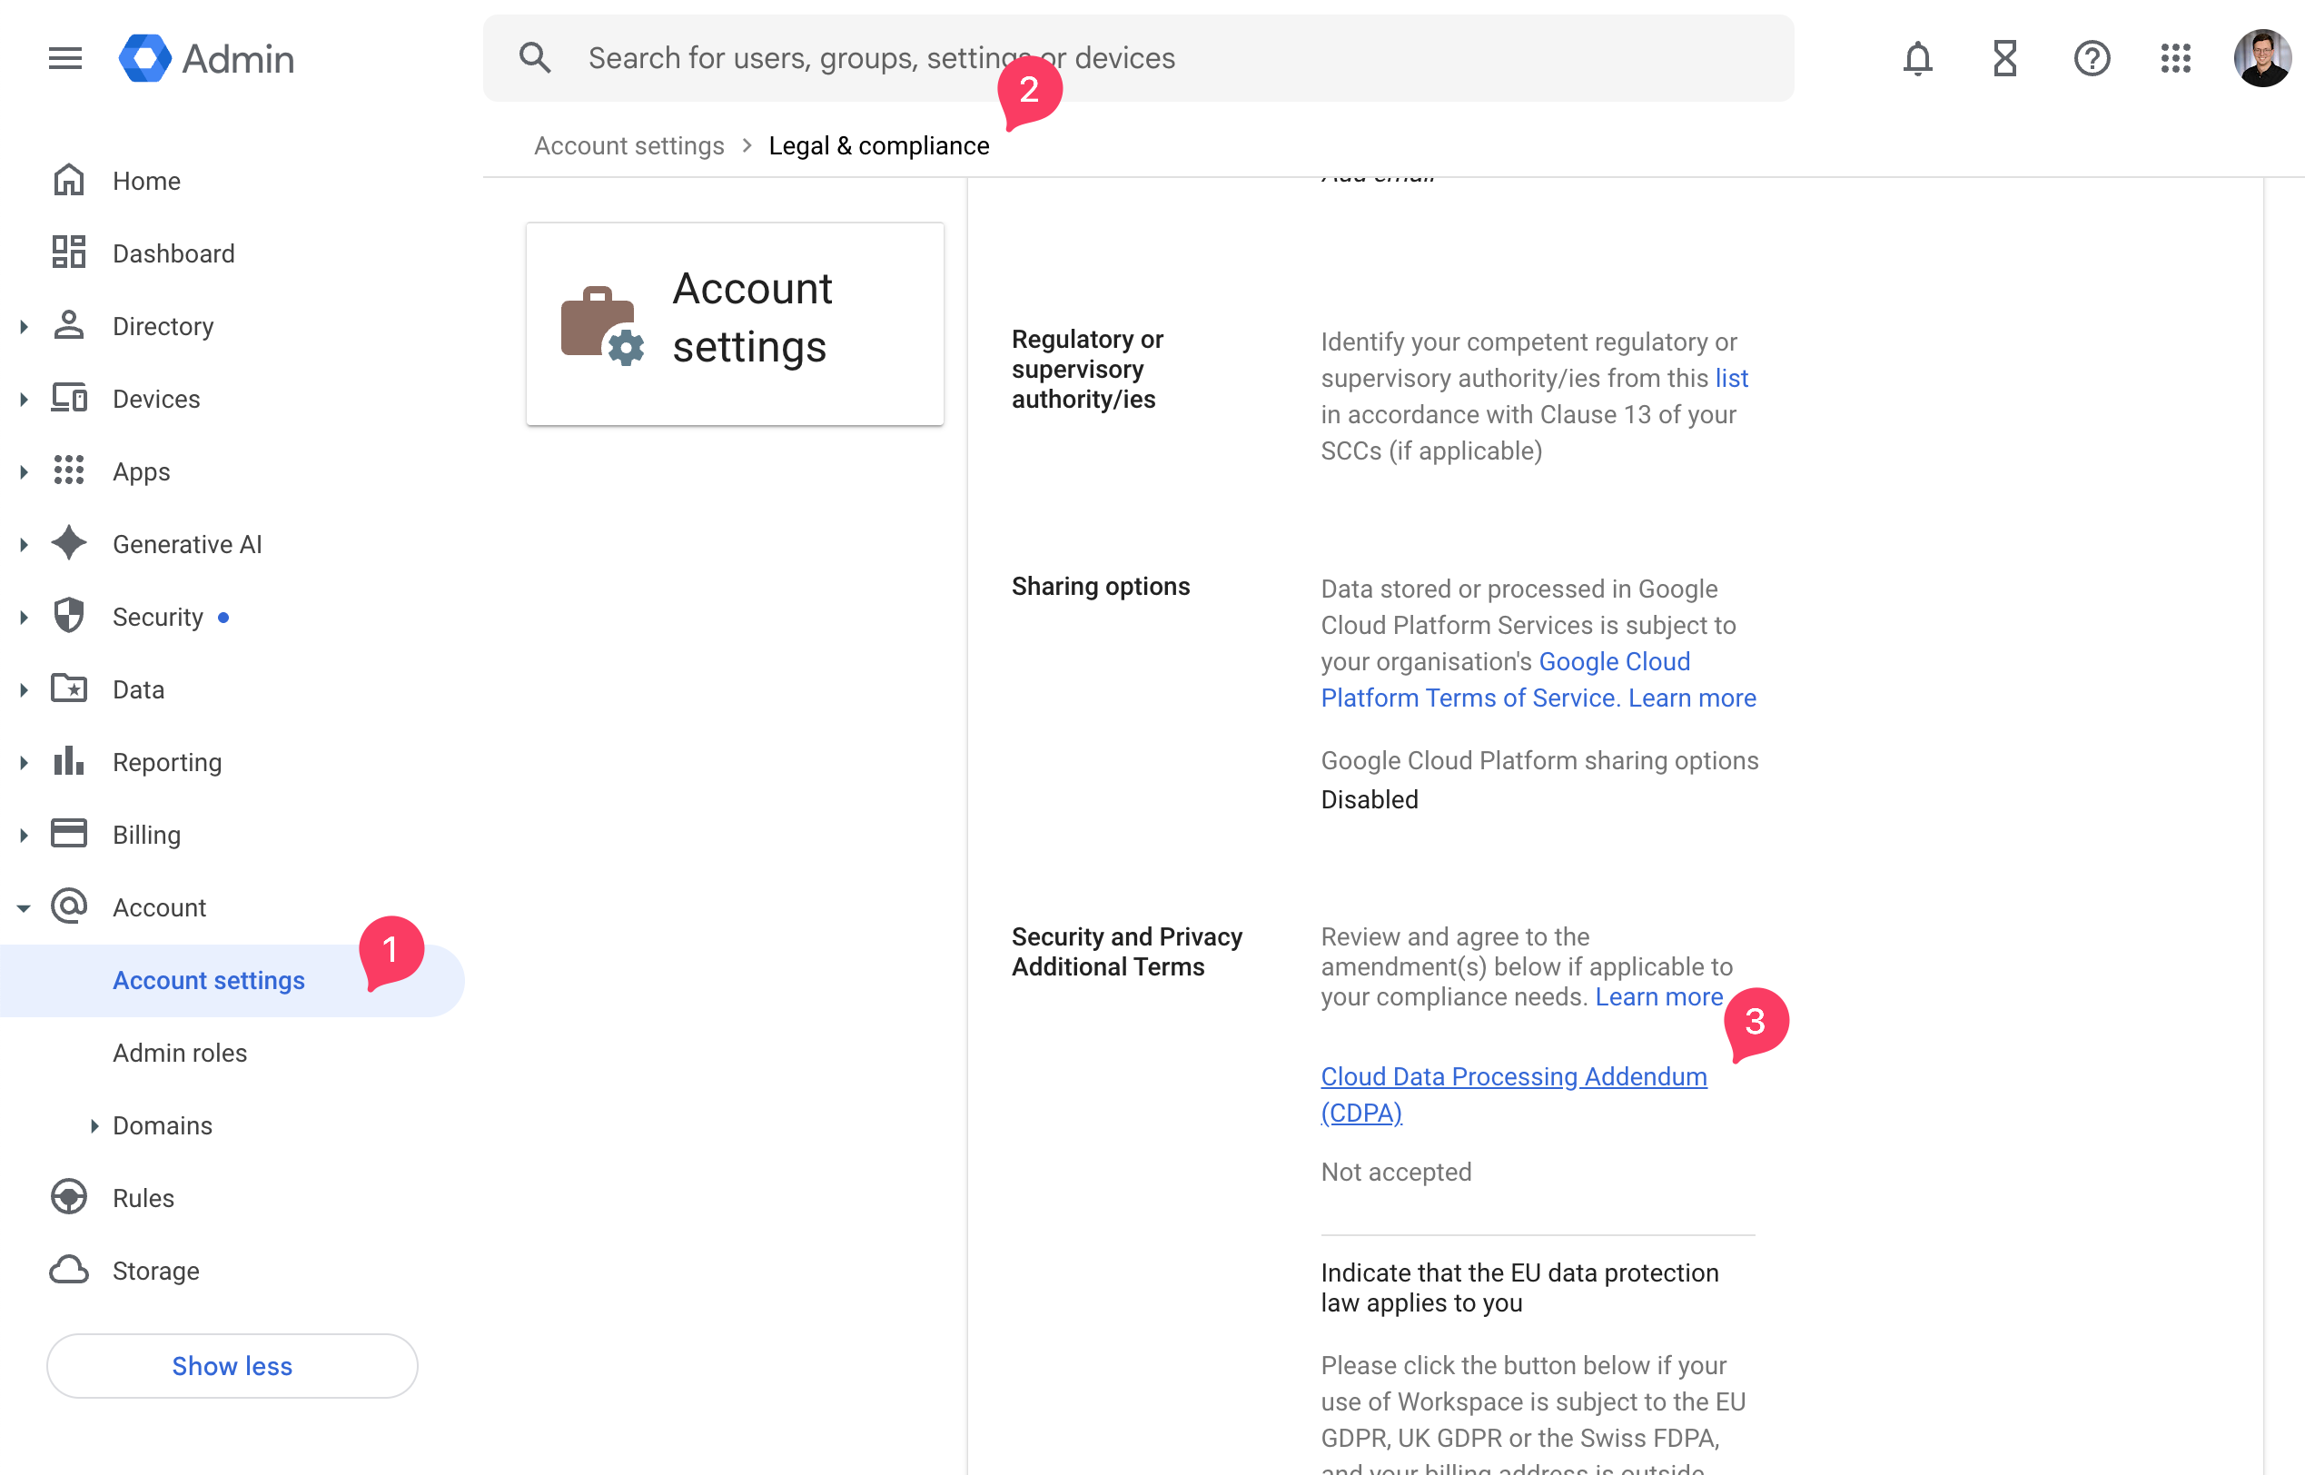
Task: Click Learn more under Security and Privacy terms
Action: coord(1658,997)
